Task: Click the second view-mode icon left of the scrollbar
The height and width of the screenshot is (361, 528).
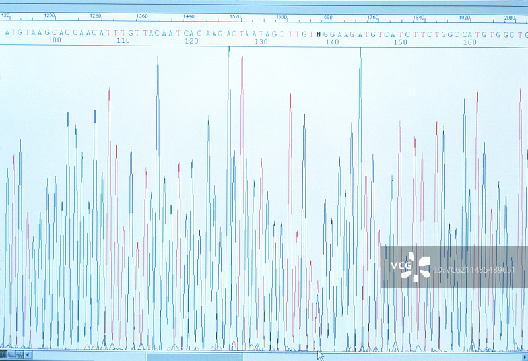Action: click(x=13, y=355)
